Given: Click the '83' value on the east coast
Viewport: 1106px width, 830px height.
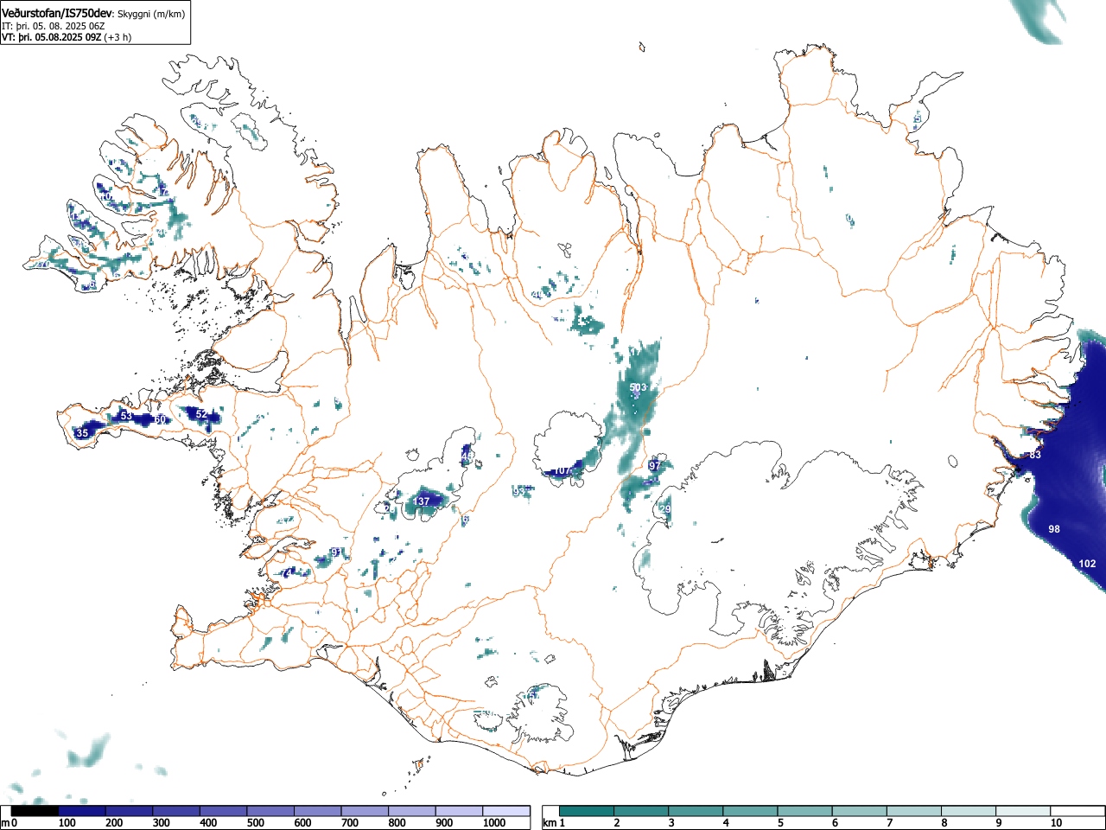Looking at the screenshot, I should point(1035,455).
